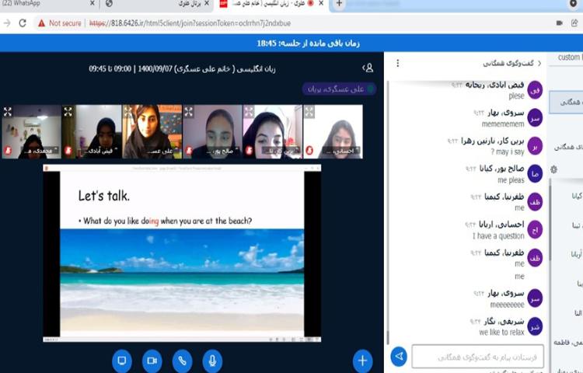Toggle the user list panel icon
Screen dimensions: 583x373
pos(368,68)
